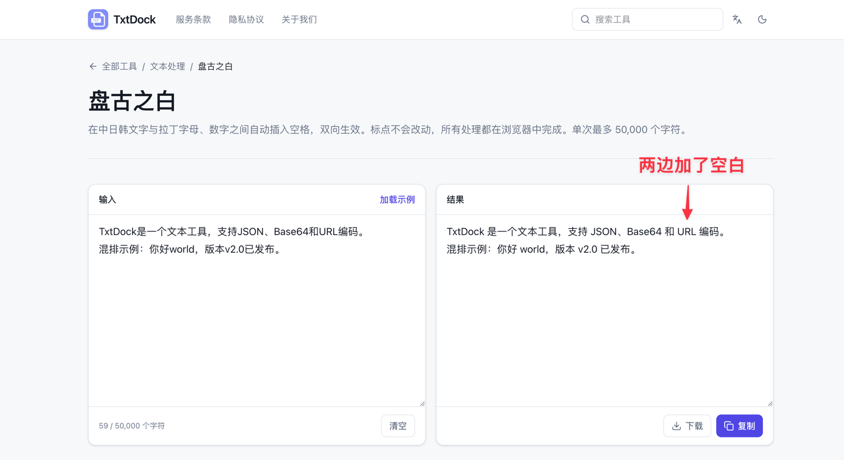The height and width of the screenshot is (460, 844).
Task: Click inside the 结果 output area
Action: [x=604, y=311]
